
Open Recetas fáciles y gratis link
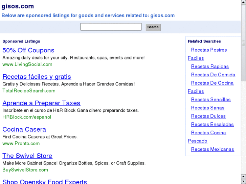tap(37, 77)
